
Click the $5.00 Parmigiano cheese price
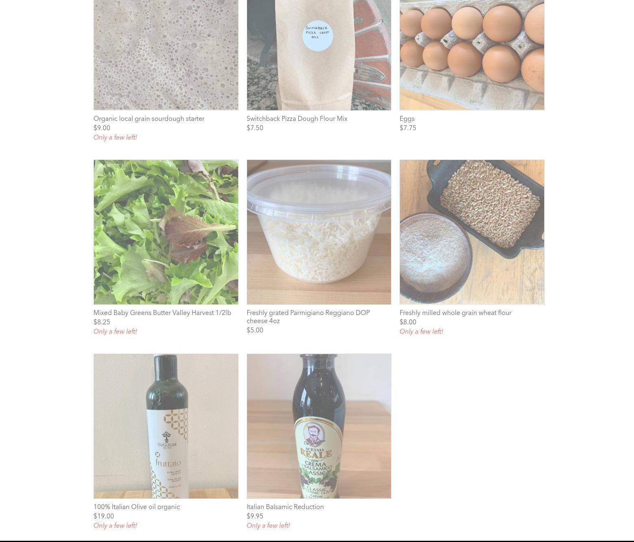pos(255,330)
